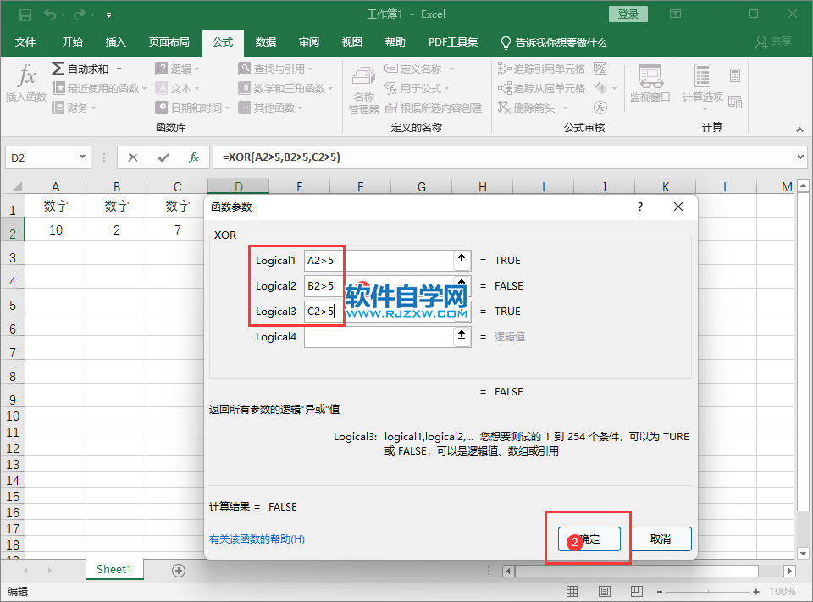Click the formula bar fx icon
813x602 pixels.
click(194, 157)
